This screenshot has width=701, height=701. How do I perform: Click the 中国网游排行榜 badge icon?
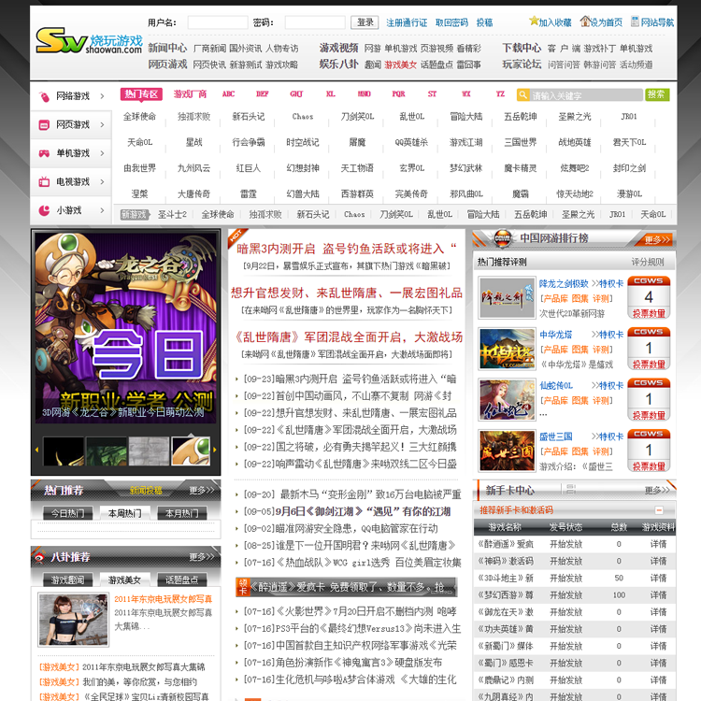point(503,238)
